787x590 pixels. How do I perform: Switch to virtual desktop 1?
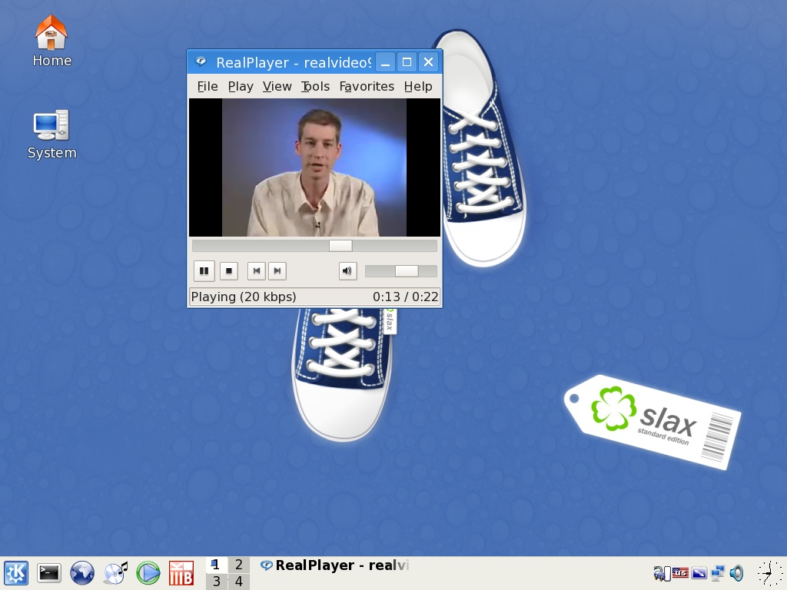[x=216, y=565]
